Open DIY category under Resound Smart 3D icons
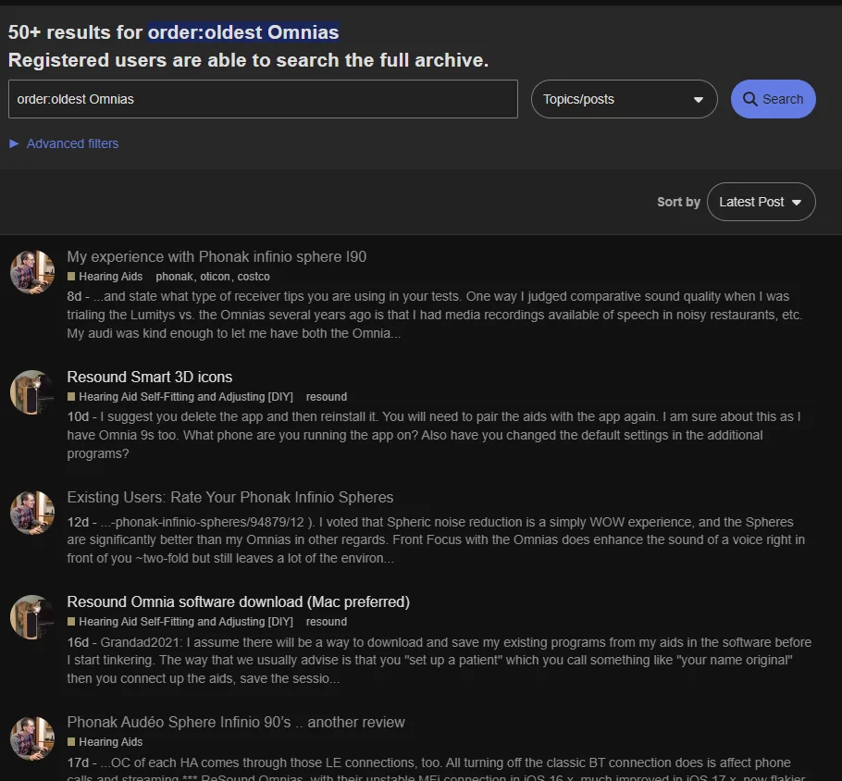Image resolution: width=842 pixels, height=781 pixels. (x=180, y=397)
